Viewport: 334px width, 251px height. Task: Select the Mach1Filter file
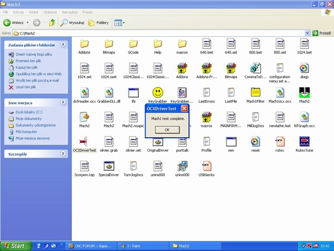256,95
